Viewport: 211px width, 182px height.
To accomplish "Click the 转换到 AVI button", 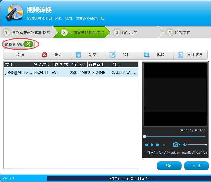I will pos(19,44).
